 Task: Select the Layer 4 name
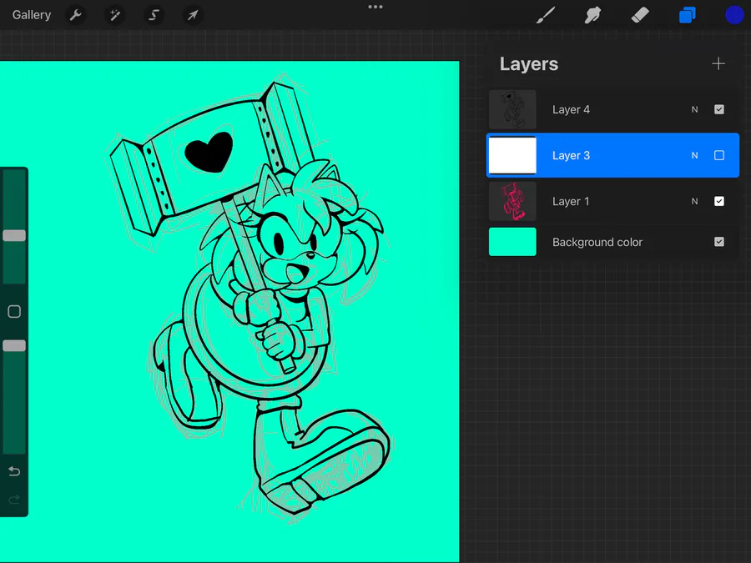[x=571, y=109]
